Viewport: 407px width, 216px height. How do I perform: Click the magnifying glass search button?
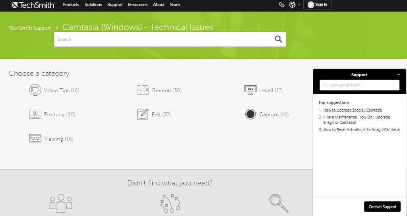[x=278, y=39]
